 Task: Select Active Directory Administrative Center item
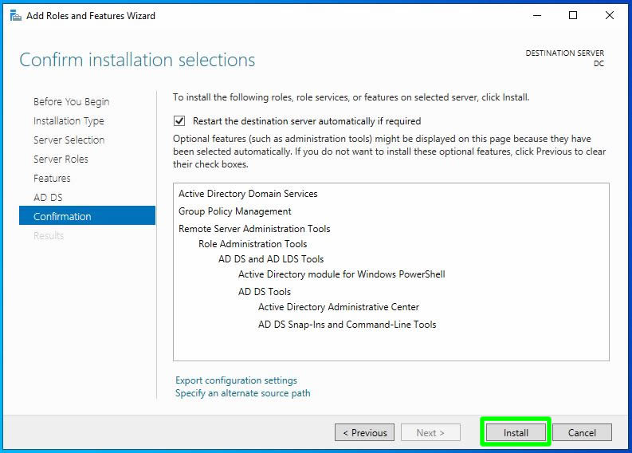[x=338, y=307]
